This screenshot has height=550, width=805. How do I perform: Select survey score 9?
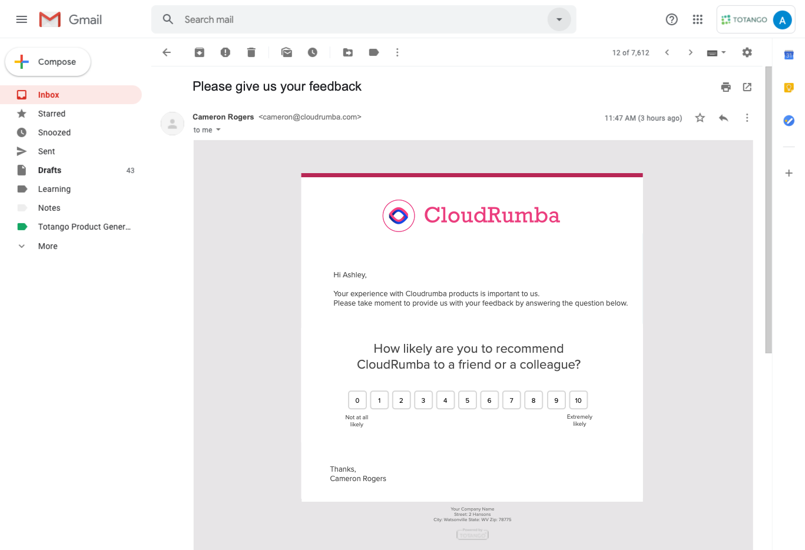(556, 400)
